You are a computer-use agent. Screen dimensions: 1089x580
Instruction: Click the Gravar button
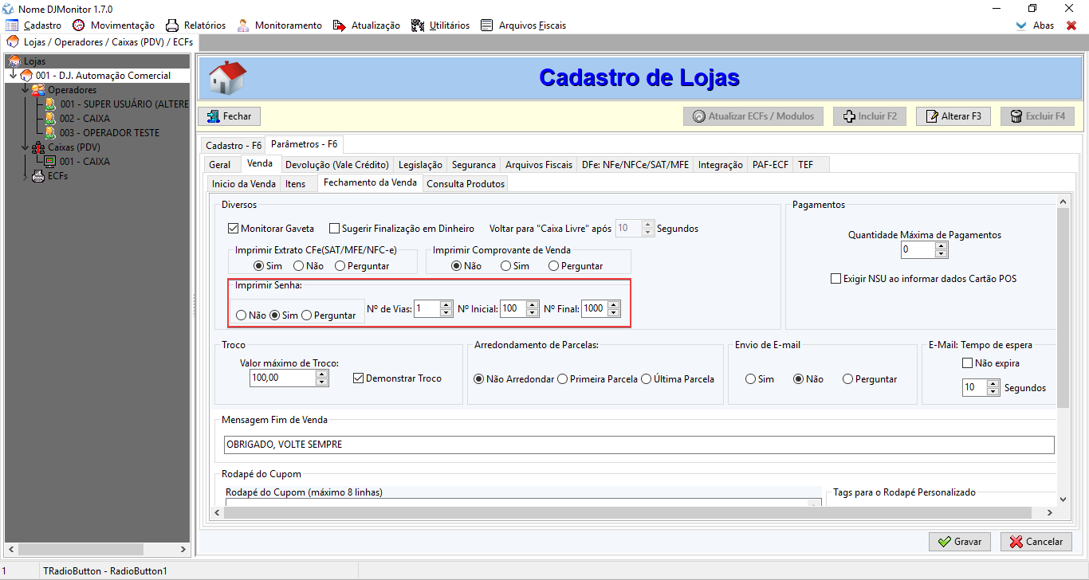point(959,542)
